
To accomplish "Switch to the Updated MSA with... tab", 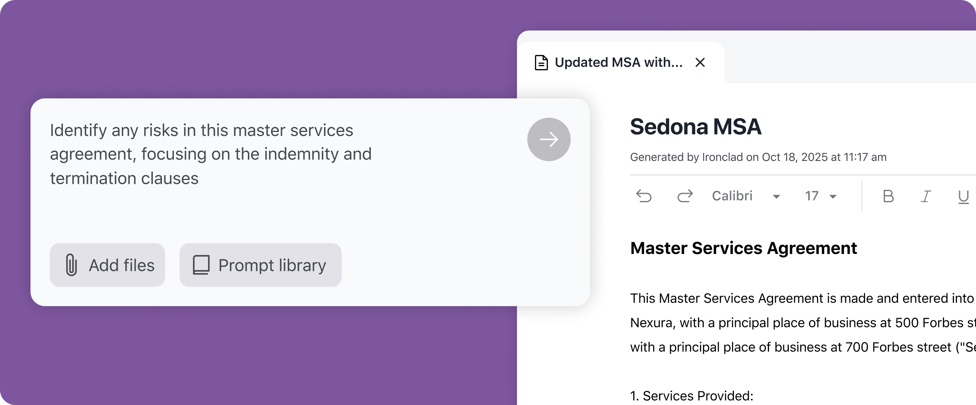I will click(x=618, y=63).
